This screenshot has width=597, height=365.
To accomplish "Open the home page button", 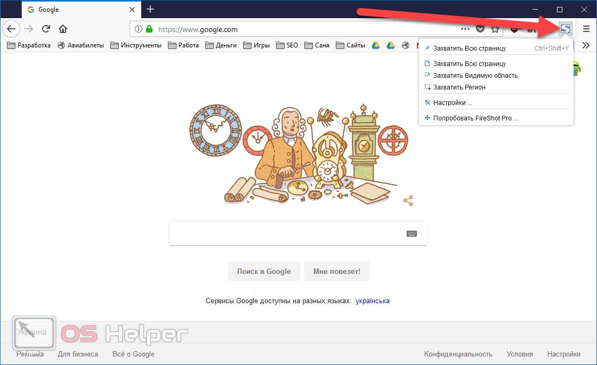I will click(x=63, y=29).
